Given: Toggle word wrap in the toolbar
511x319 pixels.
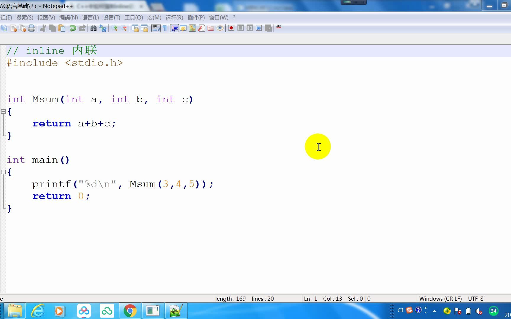Looking at the screenshot, I should [156, 28].
